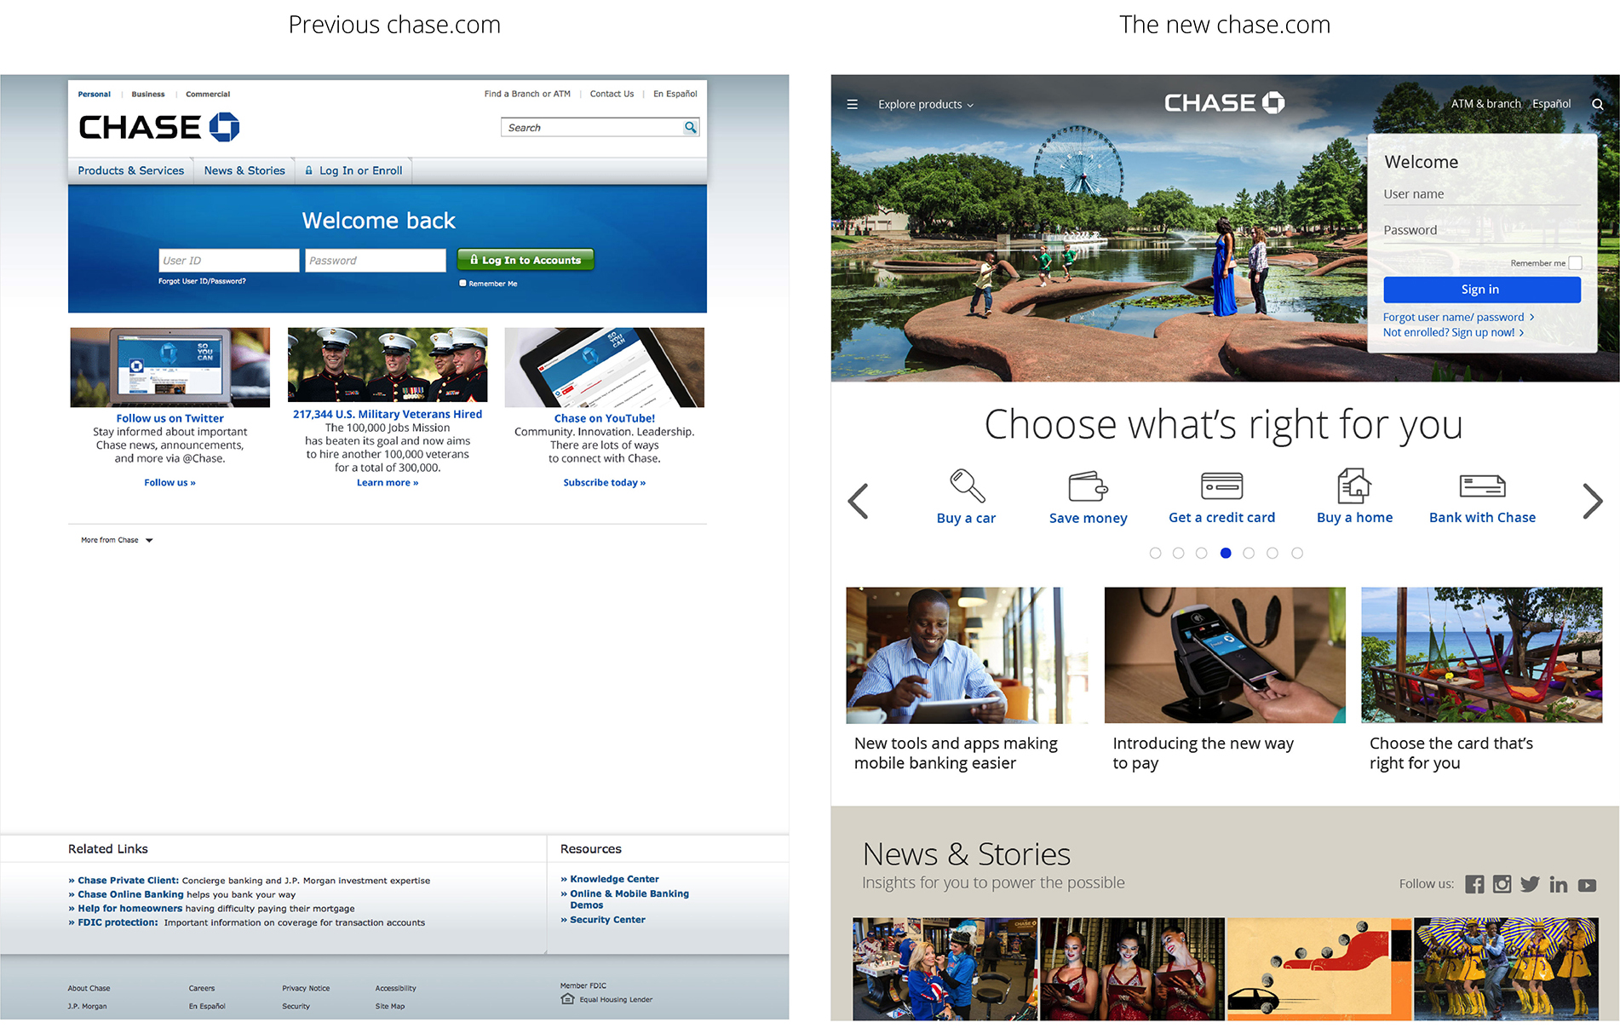Viewport: 1620px width, 1028px height.
Task: Check Remember me on new Welcome panel
Action: tap(1575, 263)
